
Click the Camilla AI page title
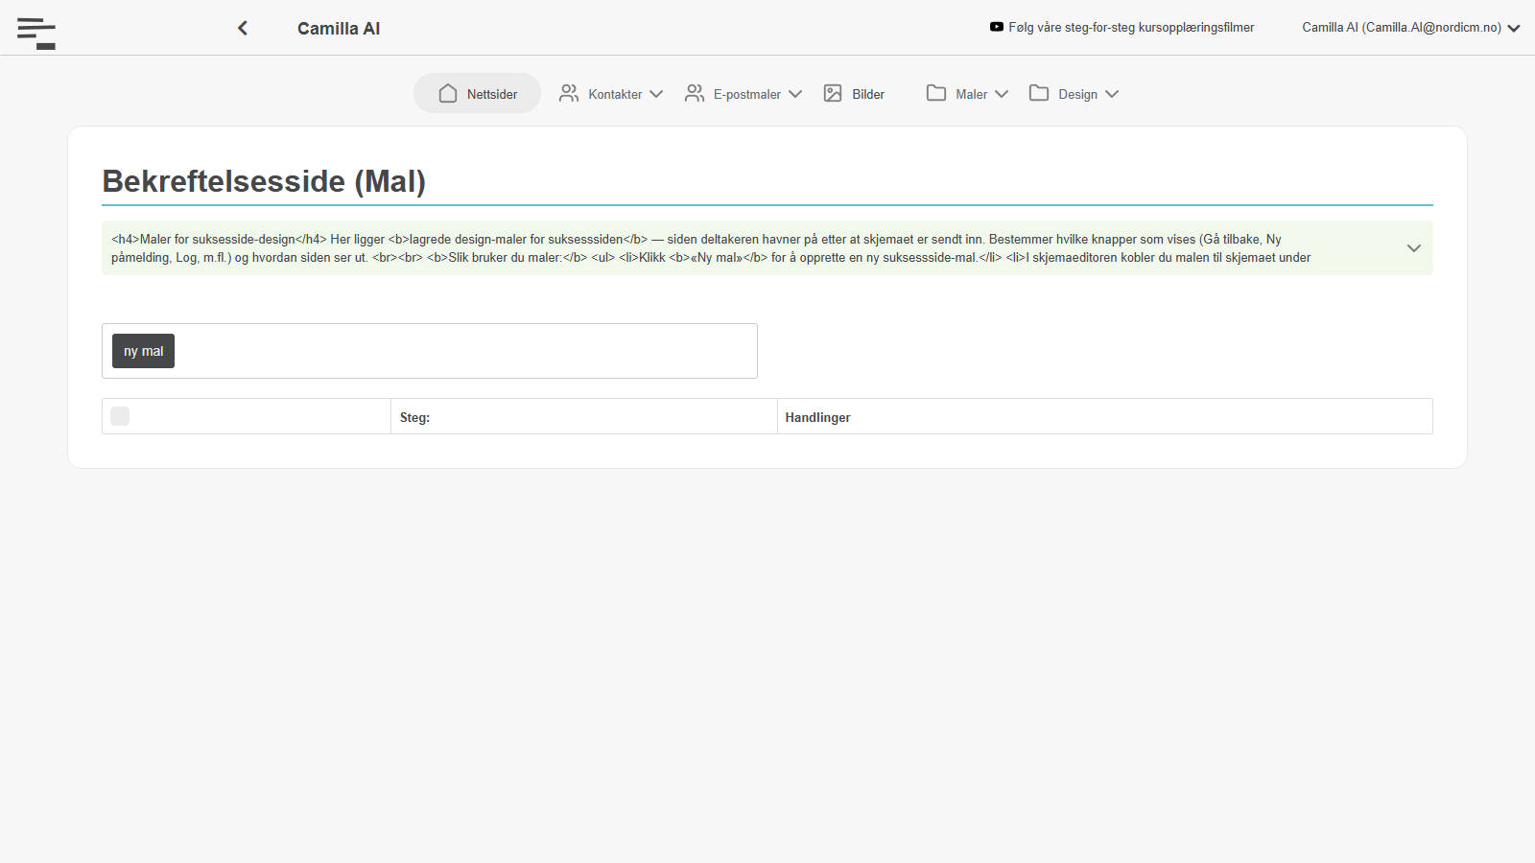pyautogui.click(x=339, y=29)
